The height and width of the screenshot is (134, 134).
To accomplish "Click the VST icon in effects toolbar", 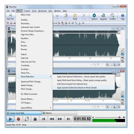I will point(73,23).
